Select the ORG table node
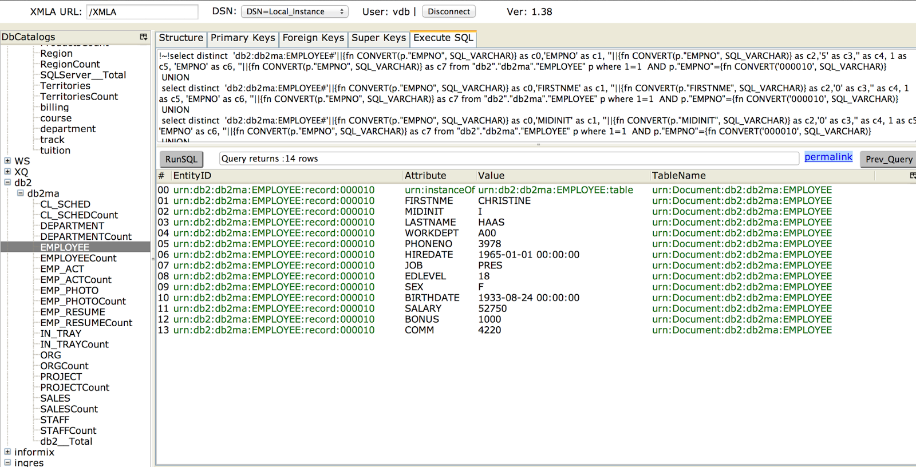916x467 pixels. pyautogui.click(x=50, y=355)
